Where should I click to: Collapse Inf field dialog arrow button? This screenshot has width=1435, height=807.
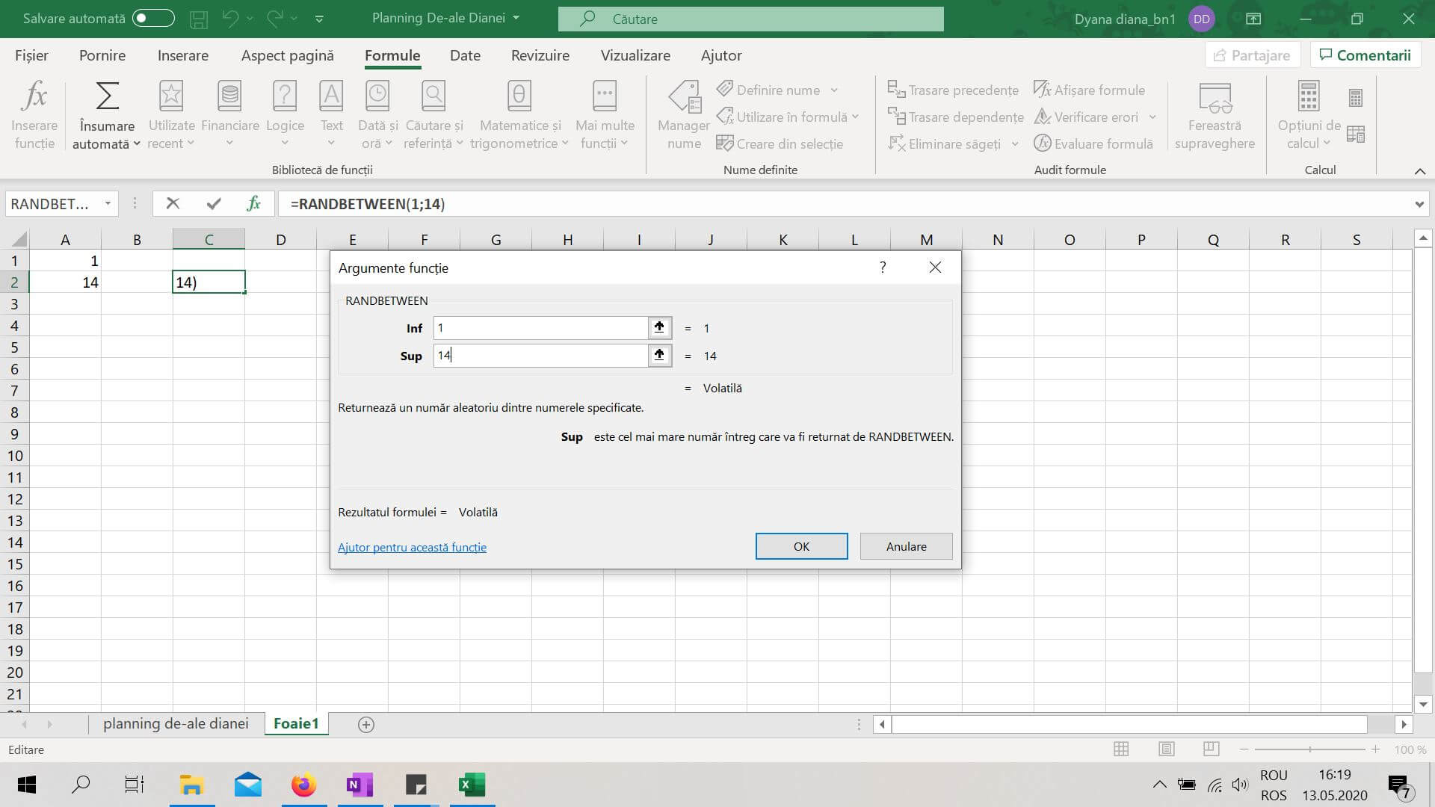(x=659, y=327)
